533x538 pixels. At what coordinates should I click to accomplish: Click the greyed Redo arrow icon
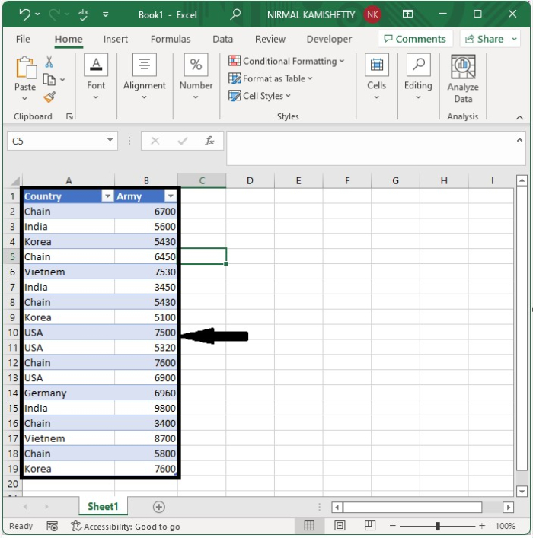(x=54, y=14)
